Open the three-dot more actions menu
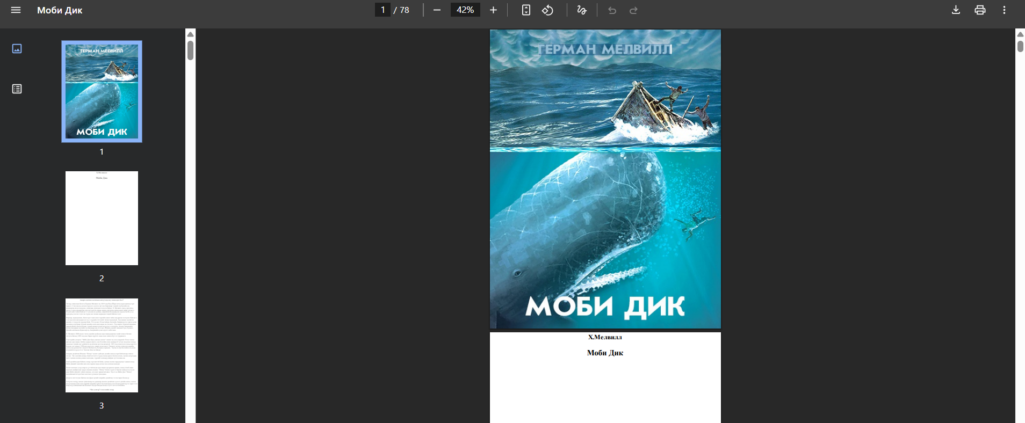This screenshot has width=1025, height=423. 1004,10
